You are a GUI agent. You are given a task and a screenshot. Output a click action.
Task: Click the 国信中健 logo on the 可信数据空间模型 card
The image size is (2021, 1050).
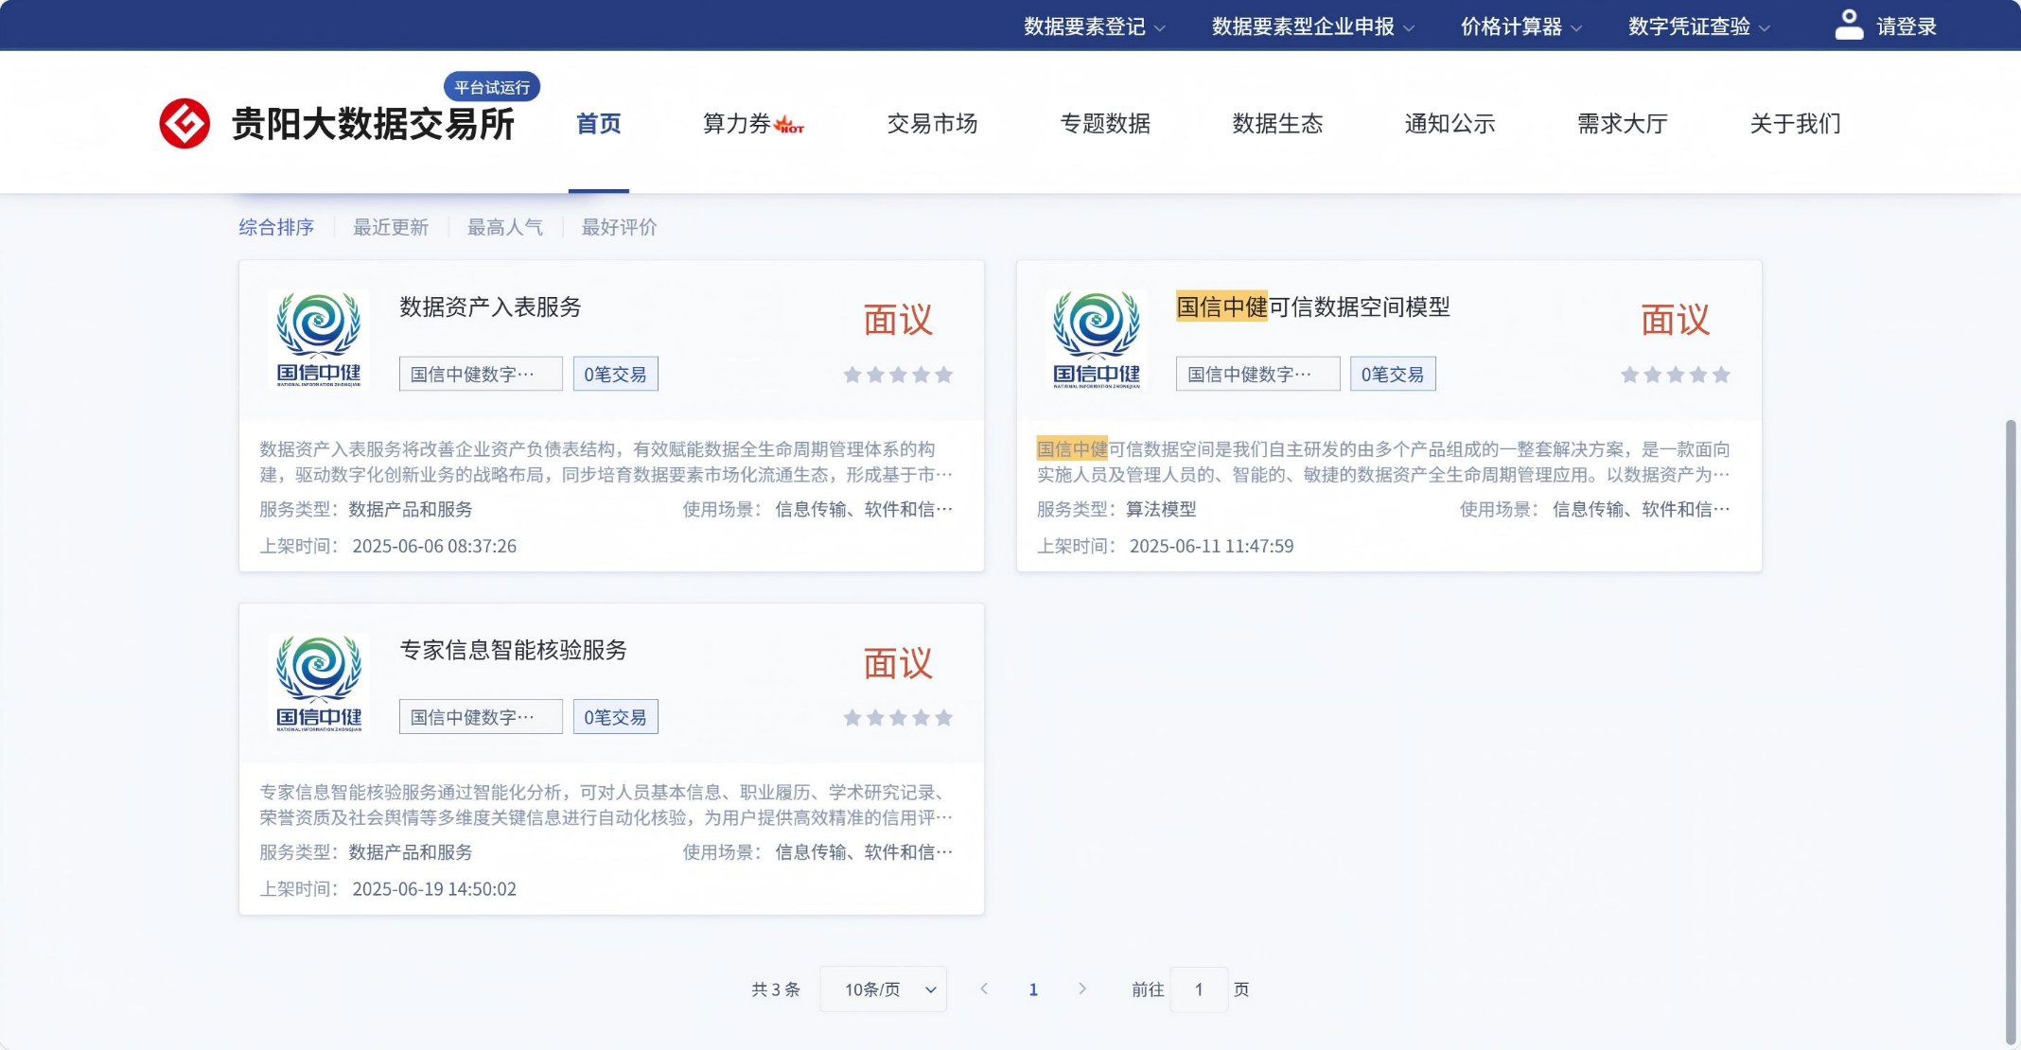(1097, 340)
